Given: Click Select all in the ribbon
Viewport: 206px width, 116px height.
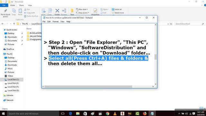Looking at the screenshot, I should [x=117, y=9].
